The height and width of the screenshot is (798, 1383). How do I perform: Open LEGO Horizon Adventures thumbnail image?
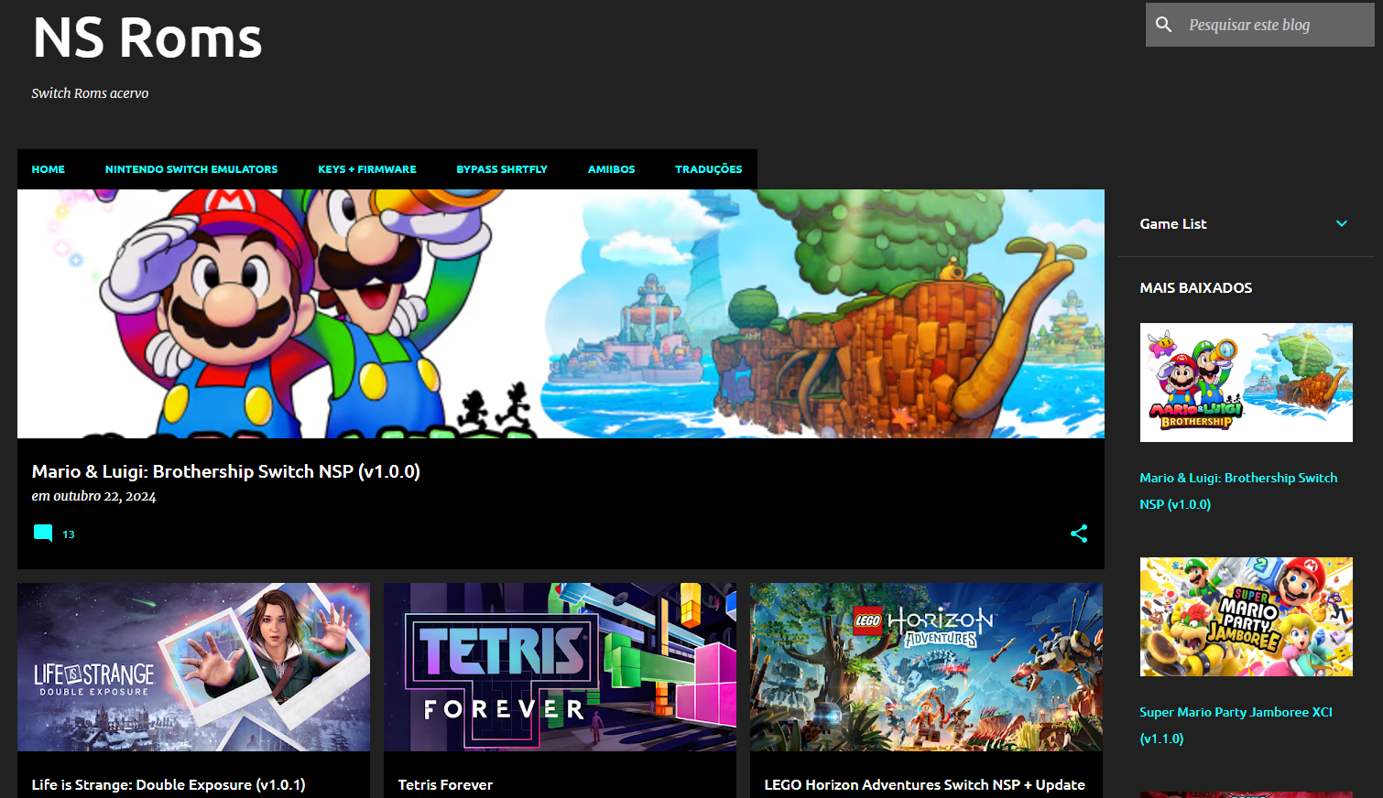click(x=926, y=667)
